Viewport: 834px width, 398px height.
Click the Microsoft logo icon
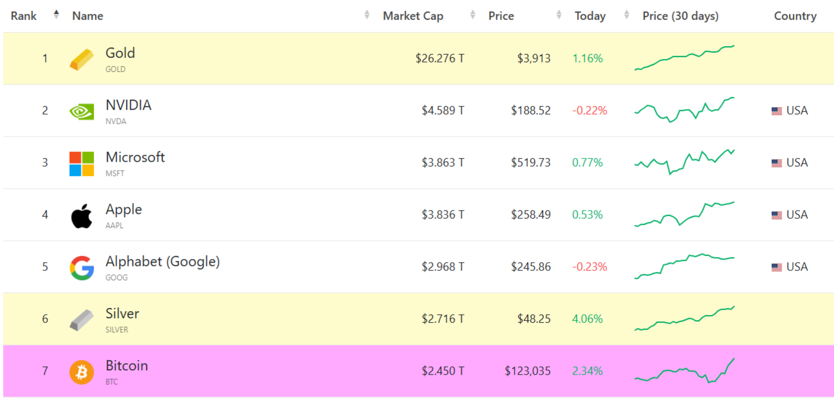coord(82,164)
